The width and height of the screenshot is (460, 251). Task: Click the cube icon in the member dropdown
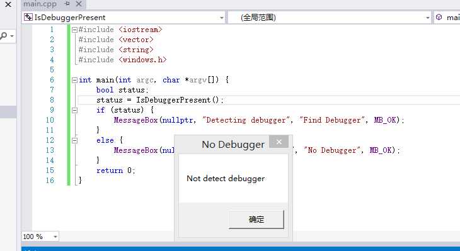(439, 17)
